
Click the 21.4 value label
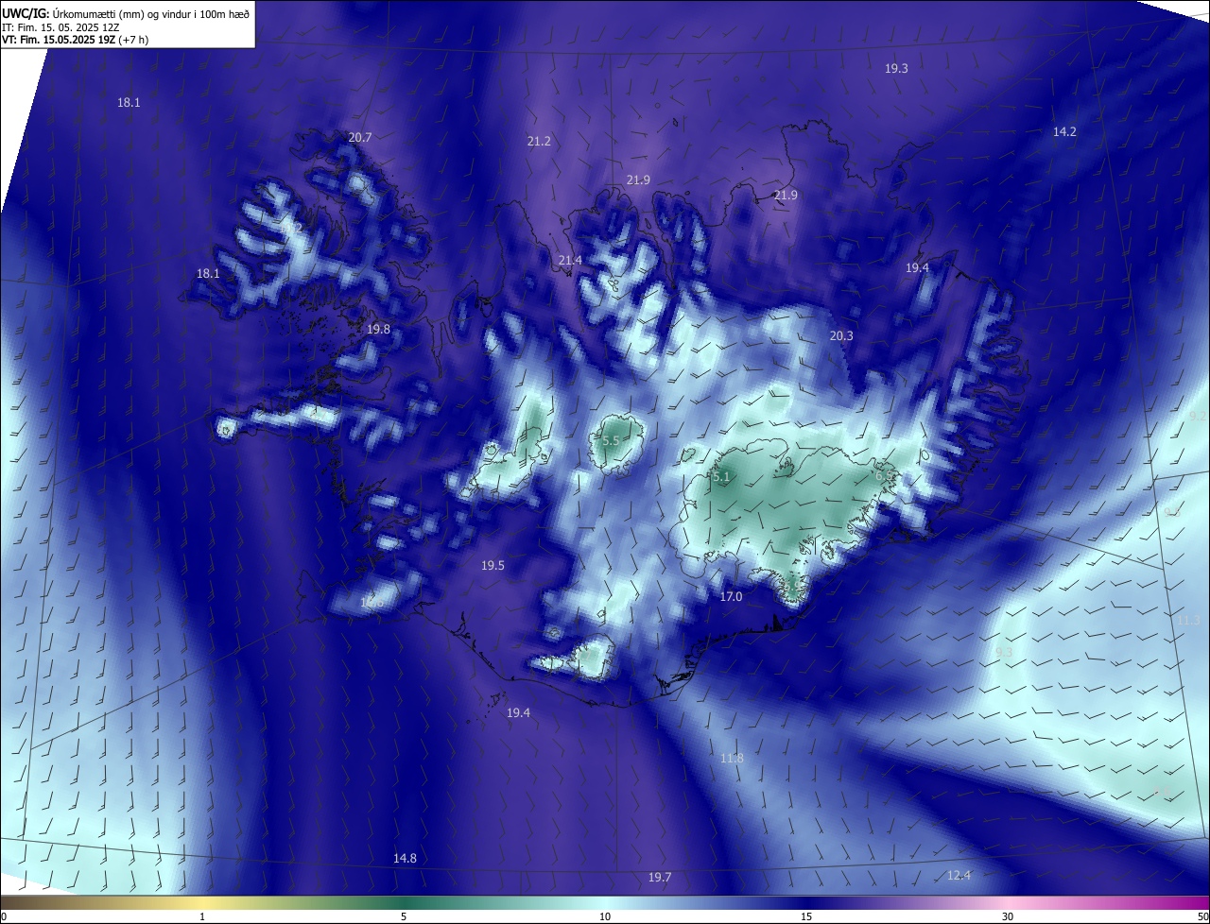(x=570, y=260)
